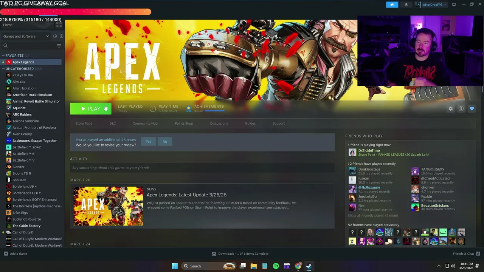The image size is (484, 272).
Task: Open Alien: Isolation library entry
Action: (24, 88)
